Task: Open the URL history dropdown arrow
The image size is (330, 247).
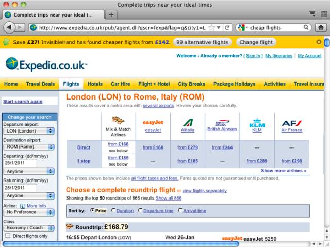Action: pyautogui.click(x=219, y=27)
